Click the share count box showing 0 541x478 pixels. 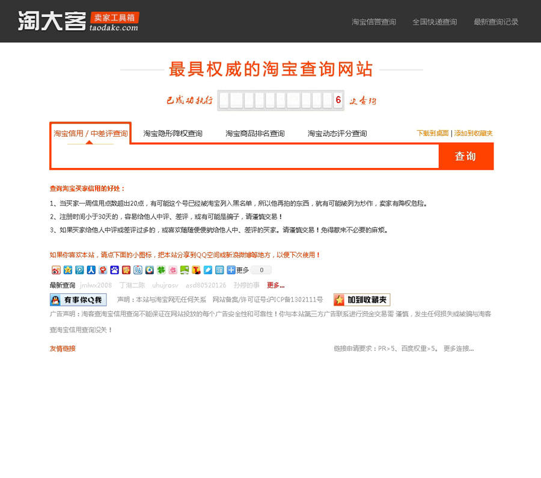pos(261,270)
